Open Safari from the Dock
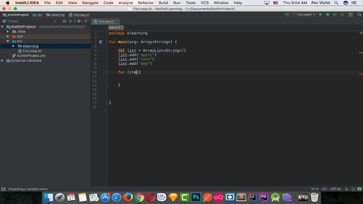Screen dimensions: 363x204 [x=116, y=198]
